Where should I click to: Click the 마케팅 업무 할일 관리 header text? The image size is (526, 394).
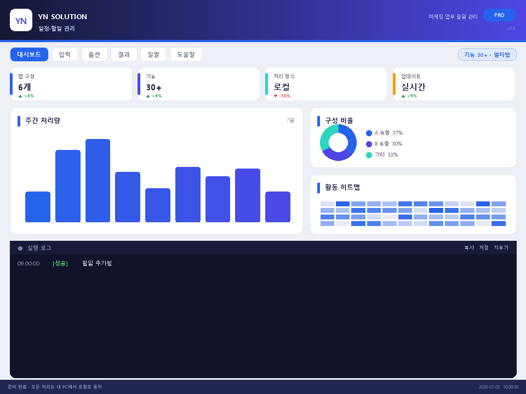[453, 16]
